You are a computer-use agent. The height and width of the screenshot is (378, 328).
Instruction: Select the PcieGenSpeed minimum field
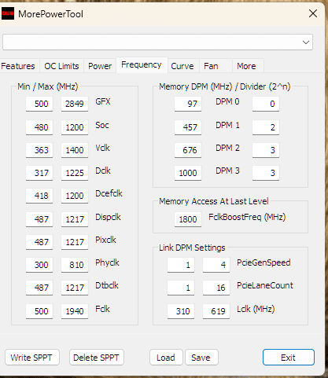[x=181, y=265]
